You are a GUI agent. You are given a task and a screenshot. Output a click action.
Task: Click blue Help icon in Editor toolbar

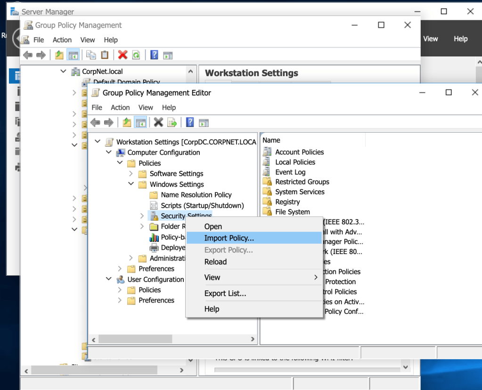coord(190,122)
